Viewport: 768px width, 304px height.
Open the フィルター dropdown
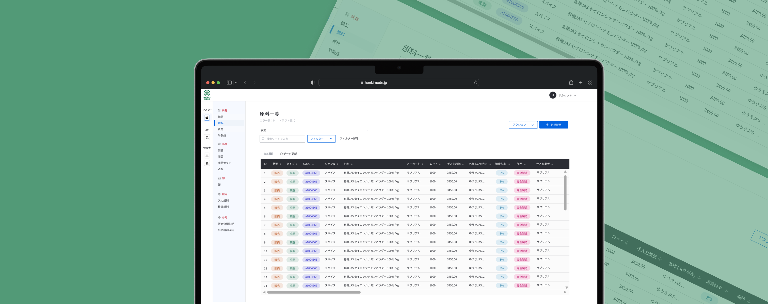coord(321,139)
